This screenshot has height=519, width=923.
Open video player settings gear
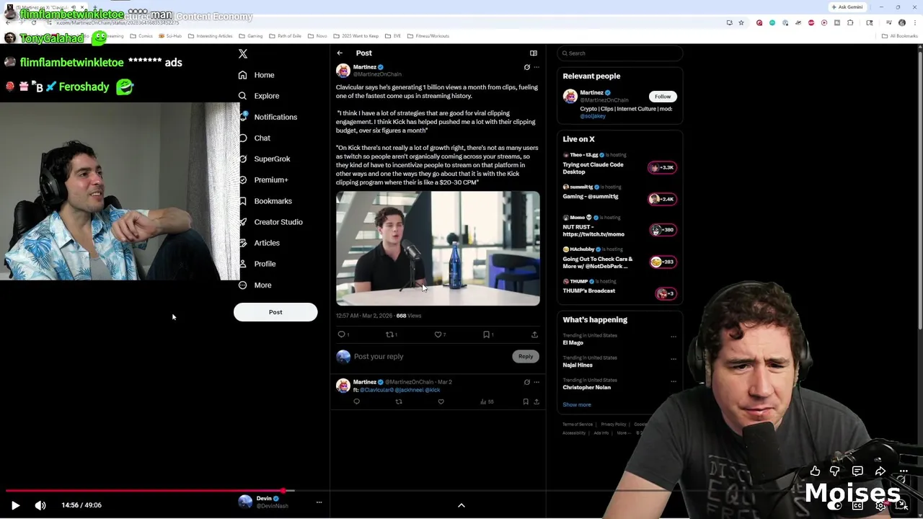coord(880,505)
